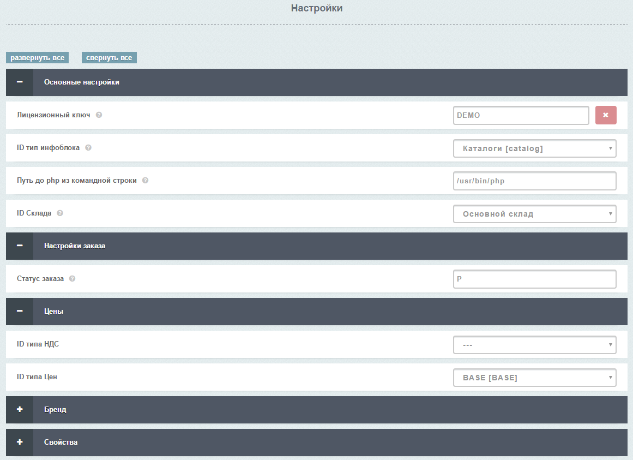Collapse Основные настройки section via minus icon

(20, 82)
